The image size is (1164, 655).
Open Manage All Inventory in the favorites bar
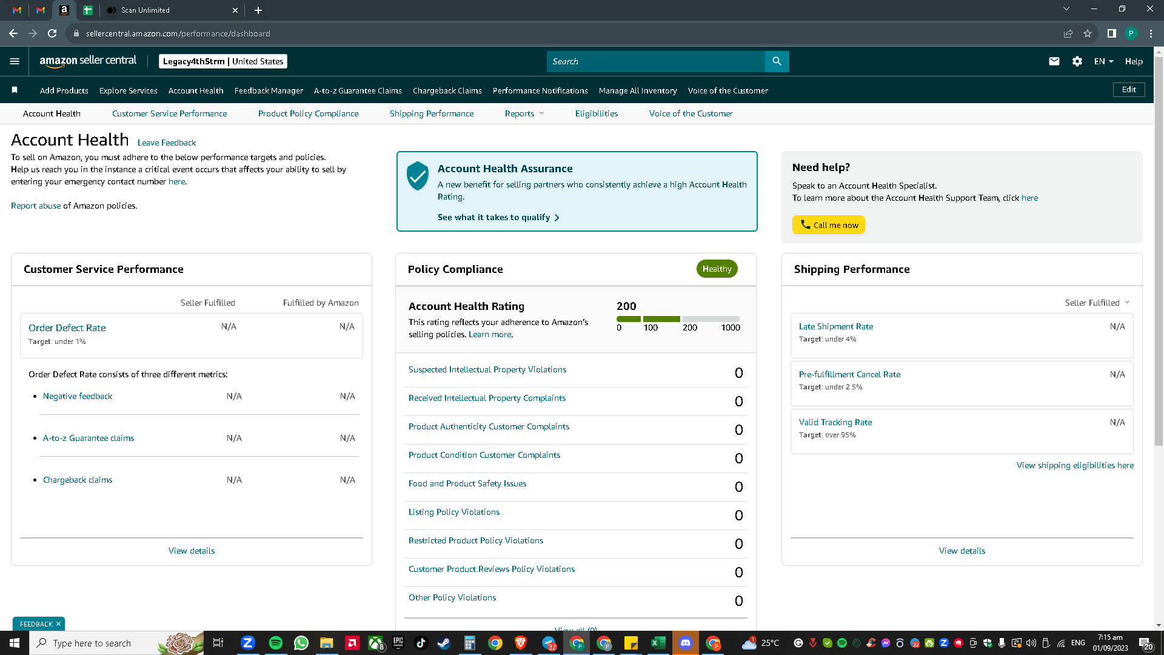pyautogui.click(x=638, y=90)
